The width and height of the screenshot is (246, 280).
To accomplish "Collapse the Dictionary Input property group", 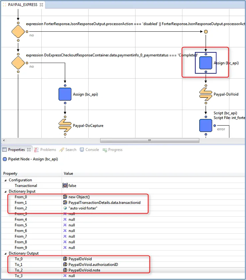I will point(5,191).
